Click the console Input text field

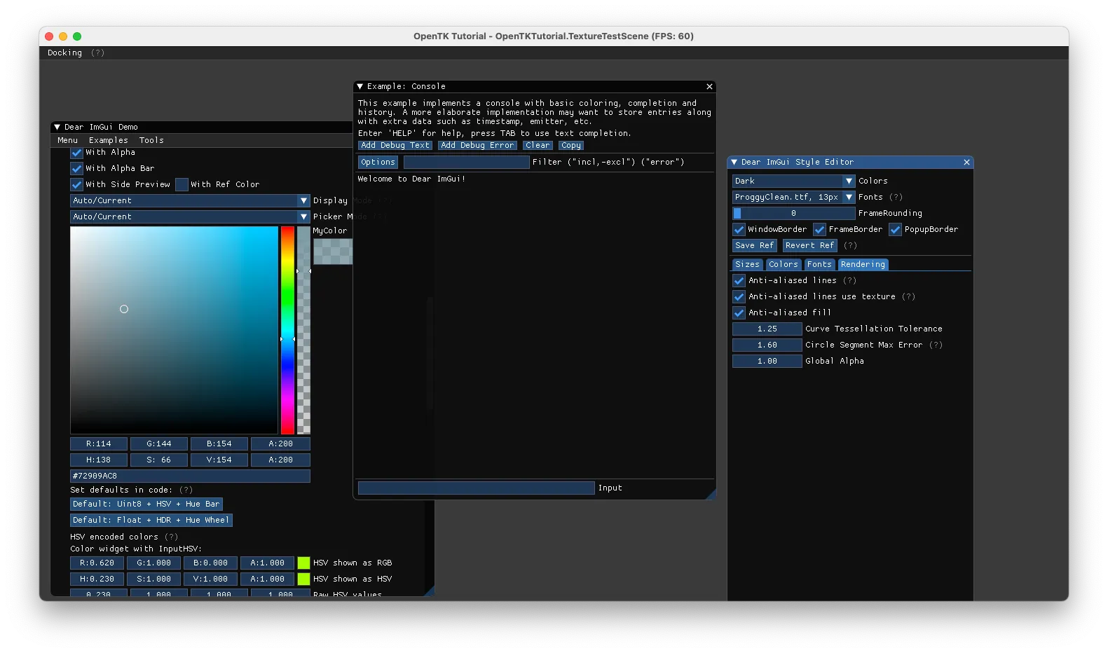click(x=476, y=488)
